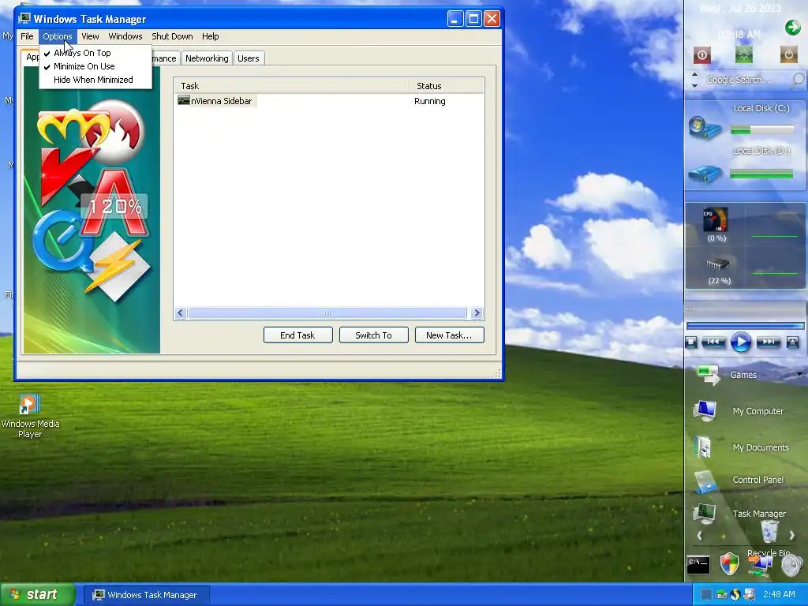The height and width of the screenshot is (606, 808).
Task: Sort the list by the Status column header
Action: [x=447, y=86]
